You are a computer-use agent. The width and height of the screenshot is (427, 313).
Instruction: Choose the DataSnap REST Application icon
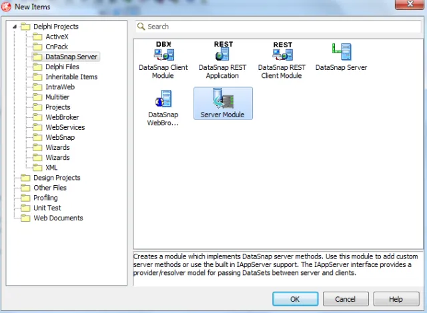[223, 51]
